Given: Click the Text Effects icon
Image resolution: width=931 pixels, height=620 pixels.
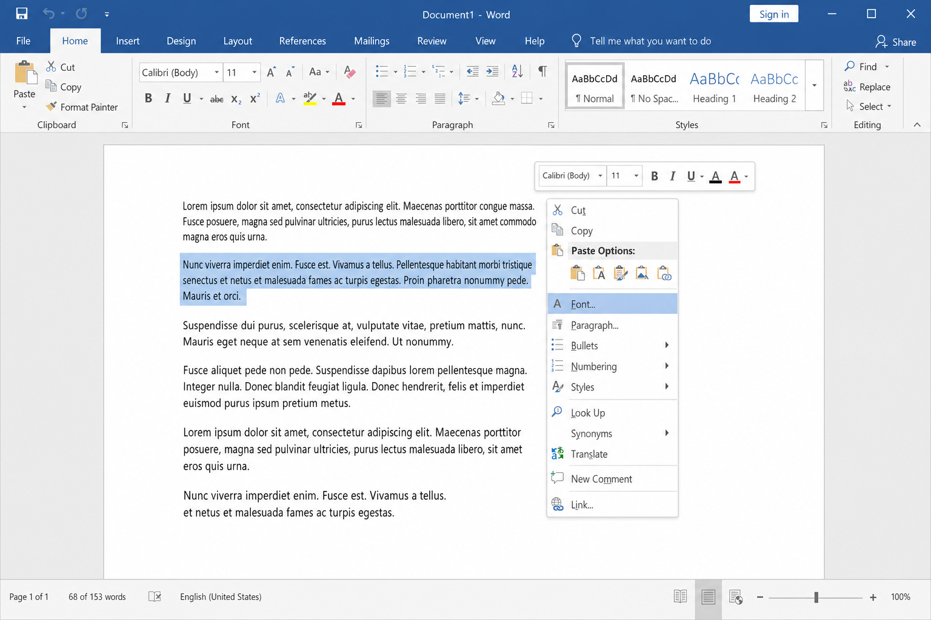Looking at the screenshot, I should pyautogui.click(x=280, y=98).
